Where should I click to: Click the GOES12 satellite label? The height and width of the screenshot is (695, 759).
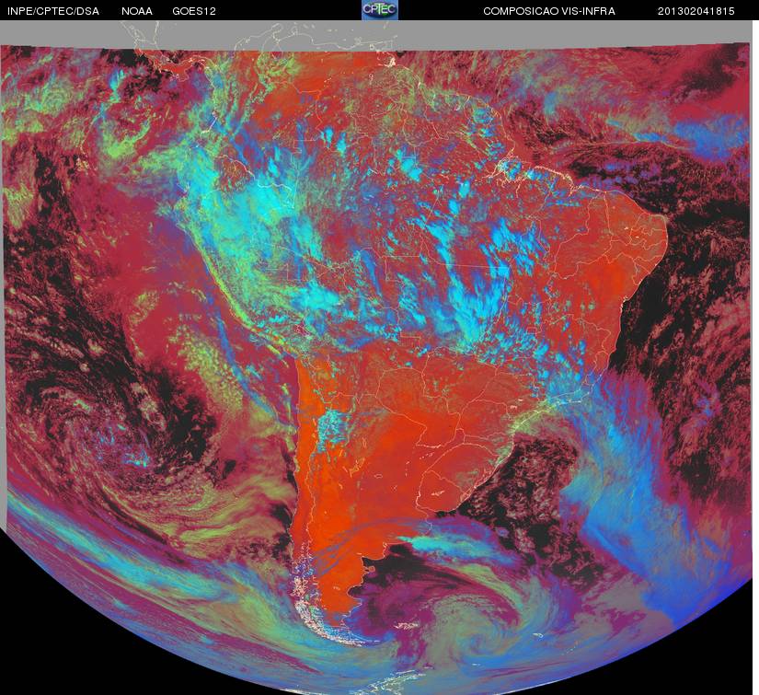pyautogui.click(x=194, y=11)
